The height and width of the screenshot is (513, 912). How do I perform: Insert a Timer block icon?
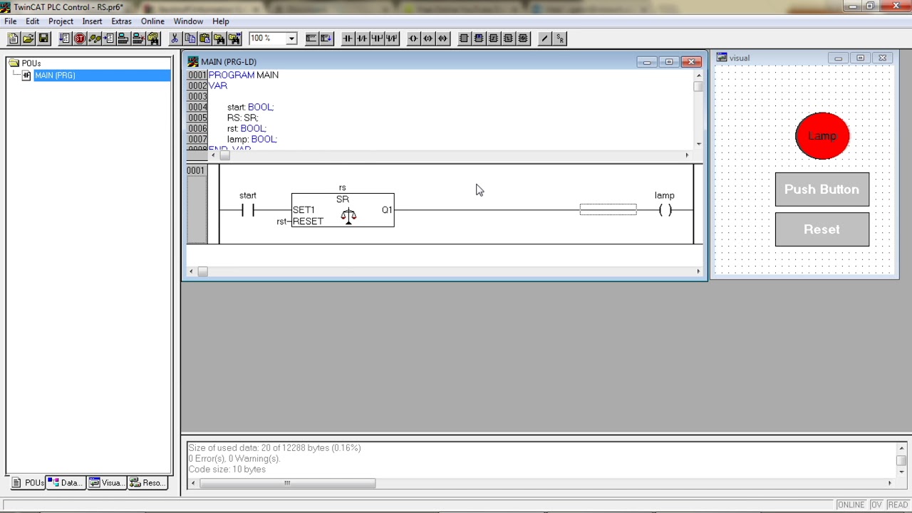click(523, 38)
